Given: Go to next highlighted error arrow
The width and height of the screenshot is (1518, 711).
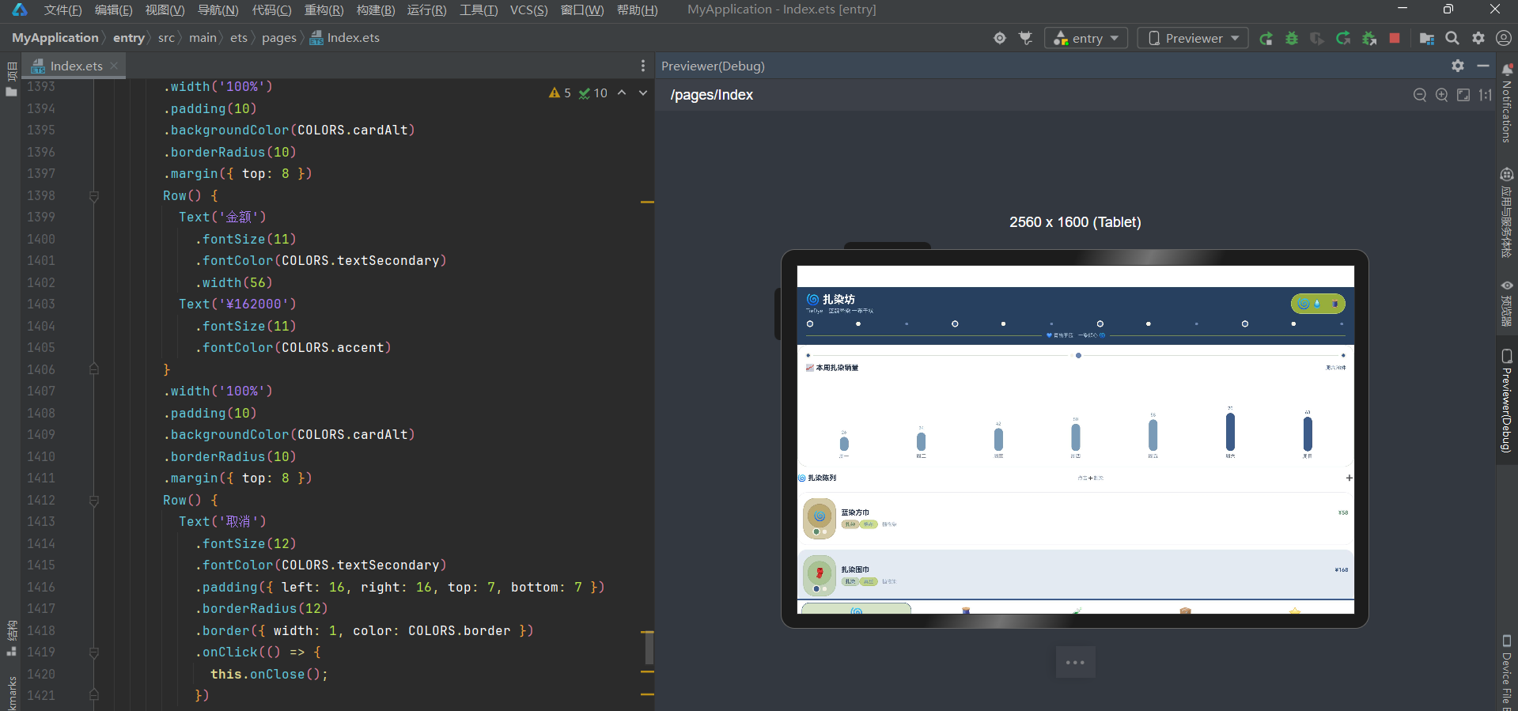Looking at the screenshot, I should coord(643,93).
